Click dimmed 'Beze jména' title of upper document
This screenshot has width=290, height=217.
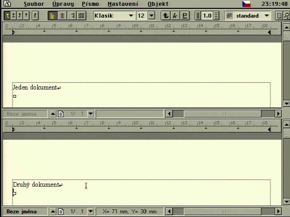tap(22, 114)
